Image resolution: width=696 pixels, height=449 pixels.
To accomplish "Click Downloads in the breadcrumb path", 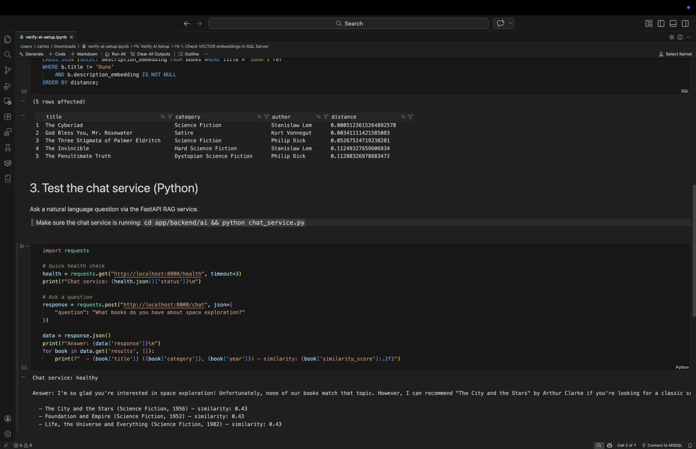I will (x=65, y=46).
